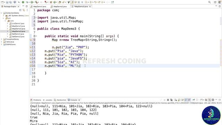The image size is (222, 125).
Task: Select the Console view tab
Action: coord(72,100)
